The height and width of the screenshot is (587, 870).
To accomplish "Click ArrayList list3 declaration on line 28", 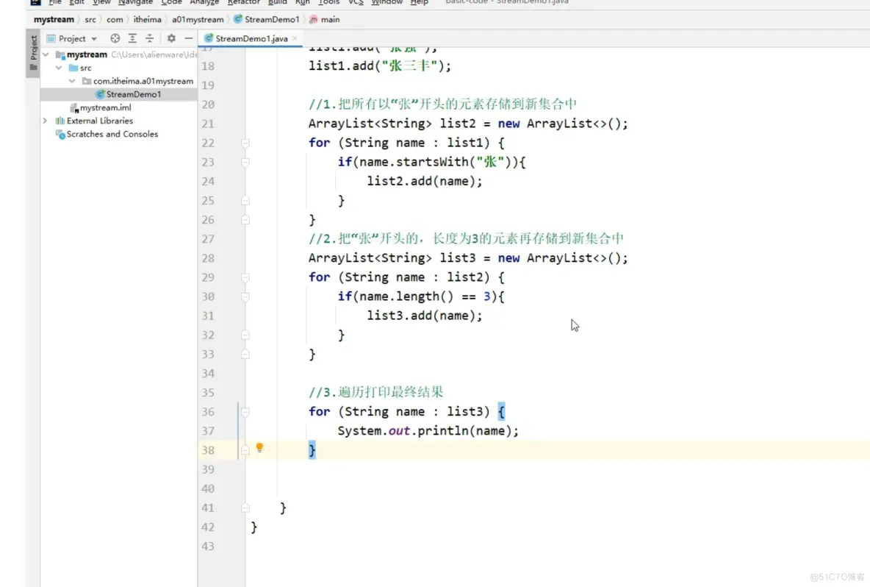I will [x=468, y=257].
